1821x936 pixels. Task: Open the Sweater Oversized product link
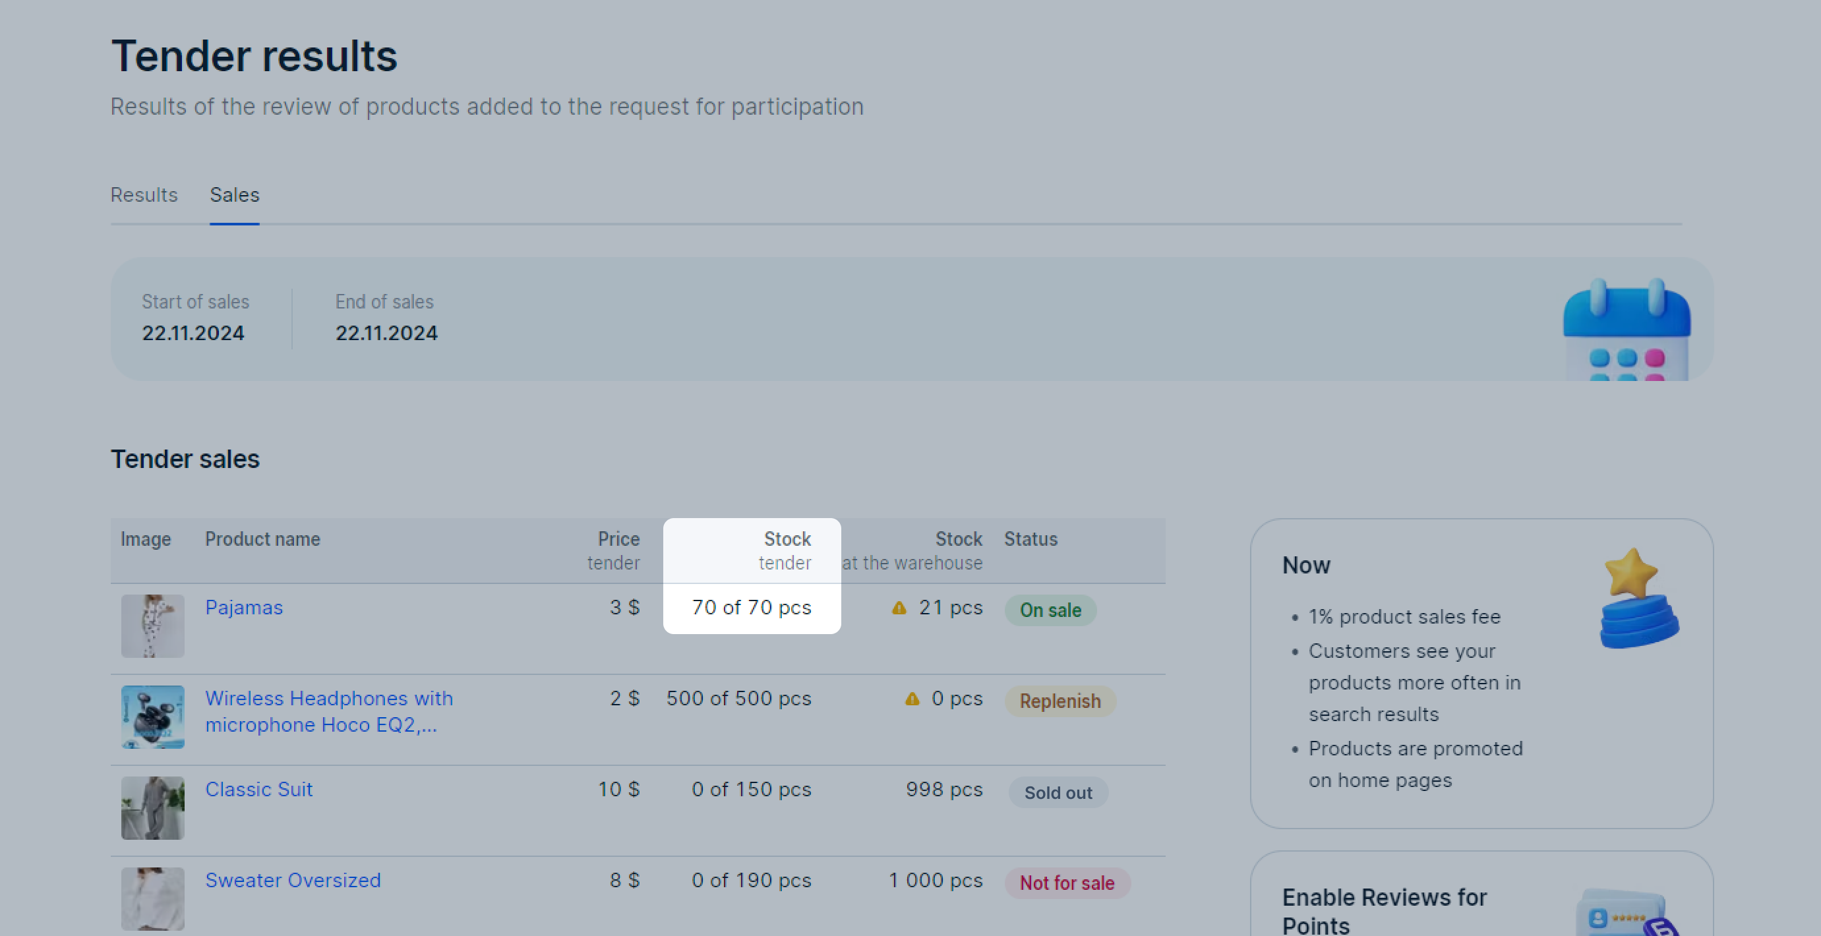point(293,880)
